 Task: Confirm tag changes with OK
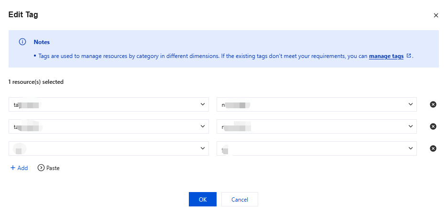[203, 199]
